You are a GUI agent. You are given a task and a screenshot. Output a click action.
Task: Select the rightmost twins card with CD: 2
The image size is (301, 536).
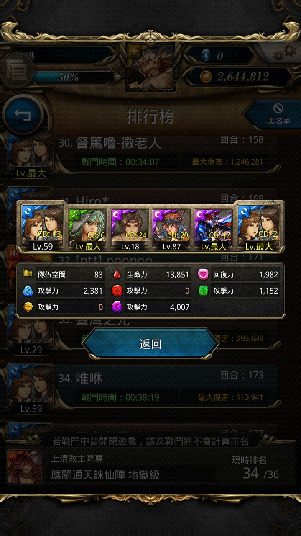coord(259,228)
